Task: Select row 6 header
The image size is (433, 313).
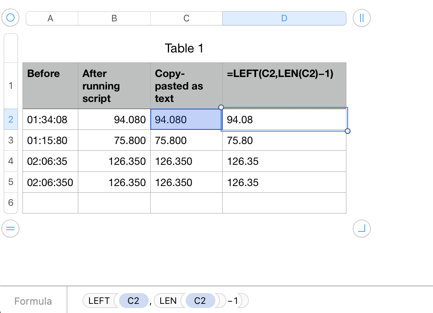Action: tap(11, 203)
